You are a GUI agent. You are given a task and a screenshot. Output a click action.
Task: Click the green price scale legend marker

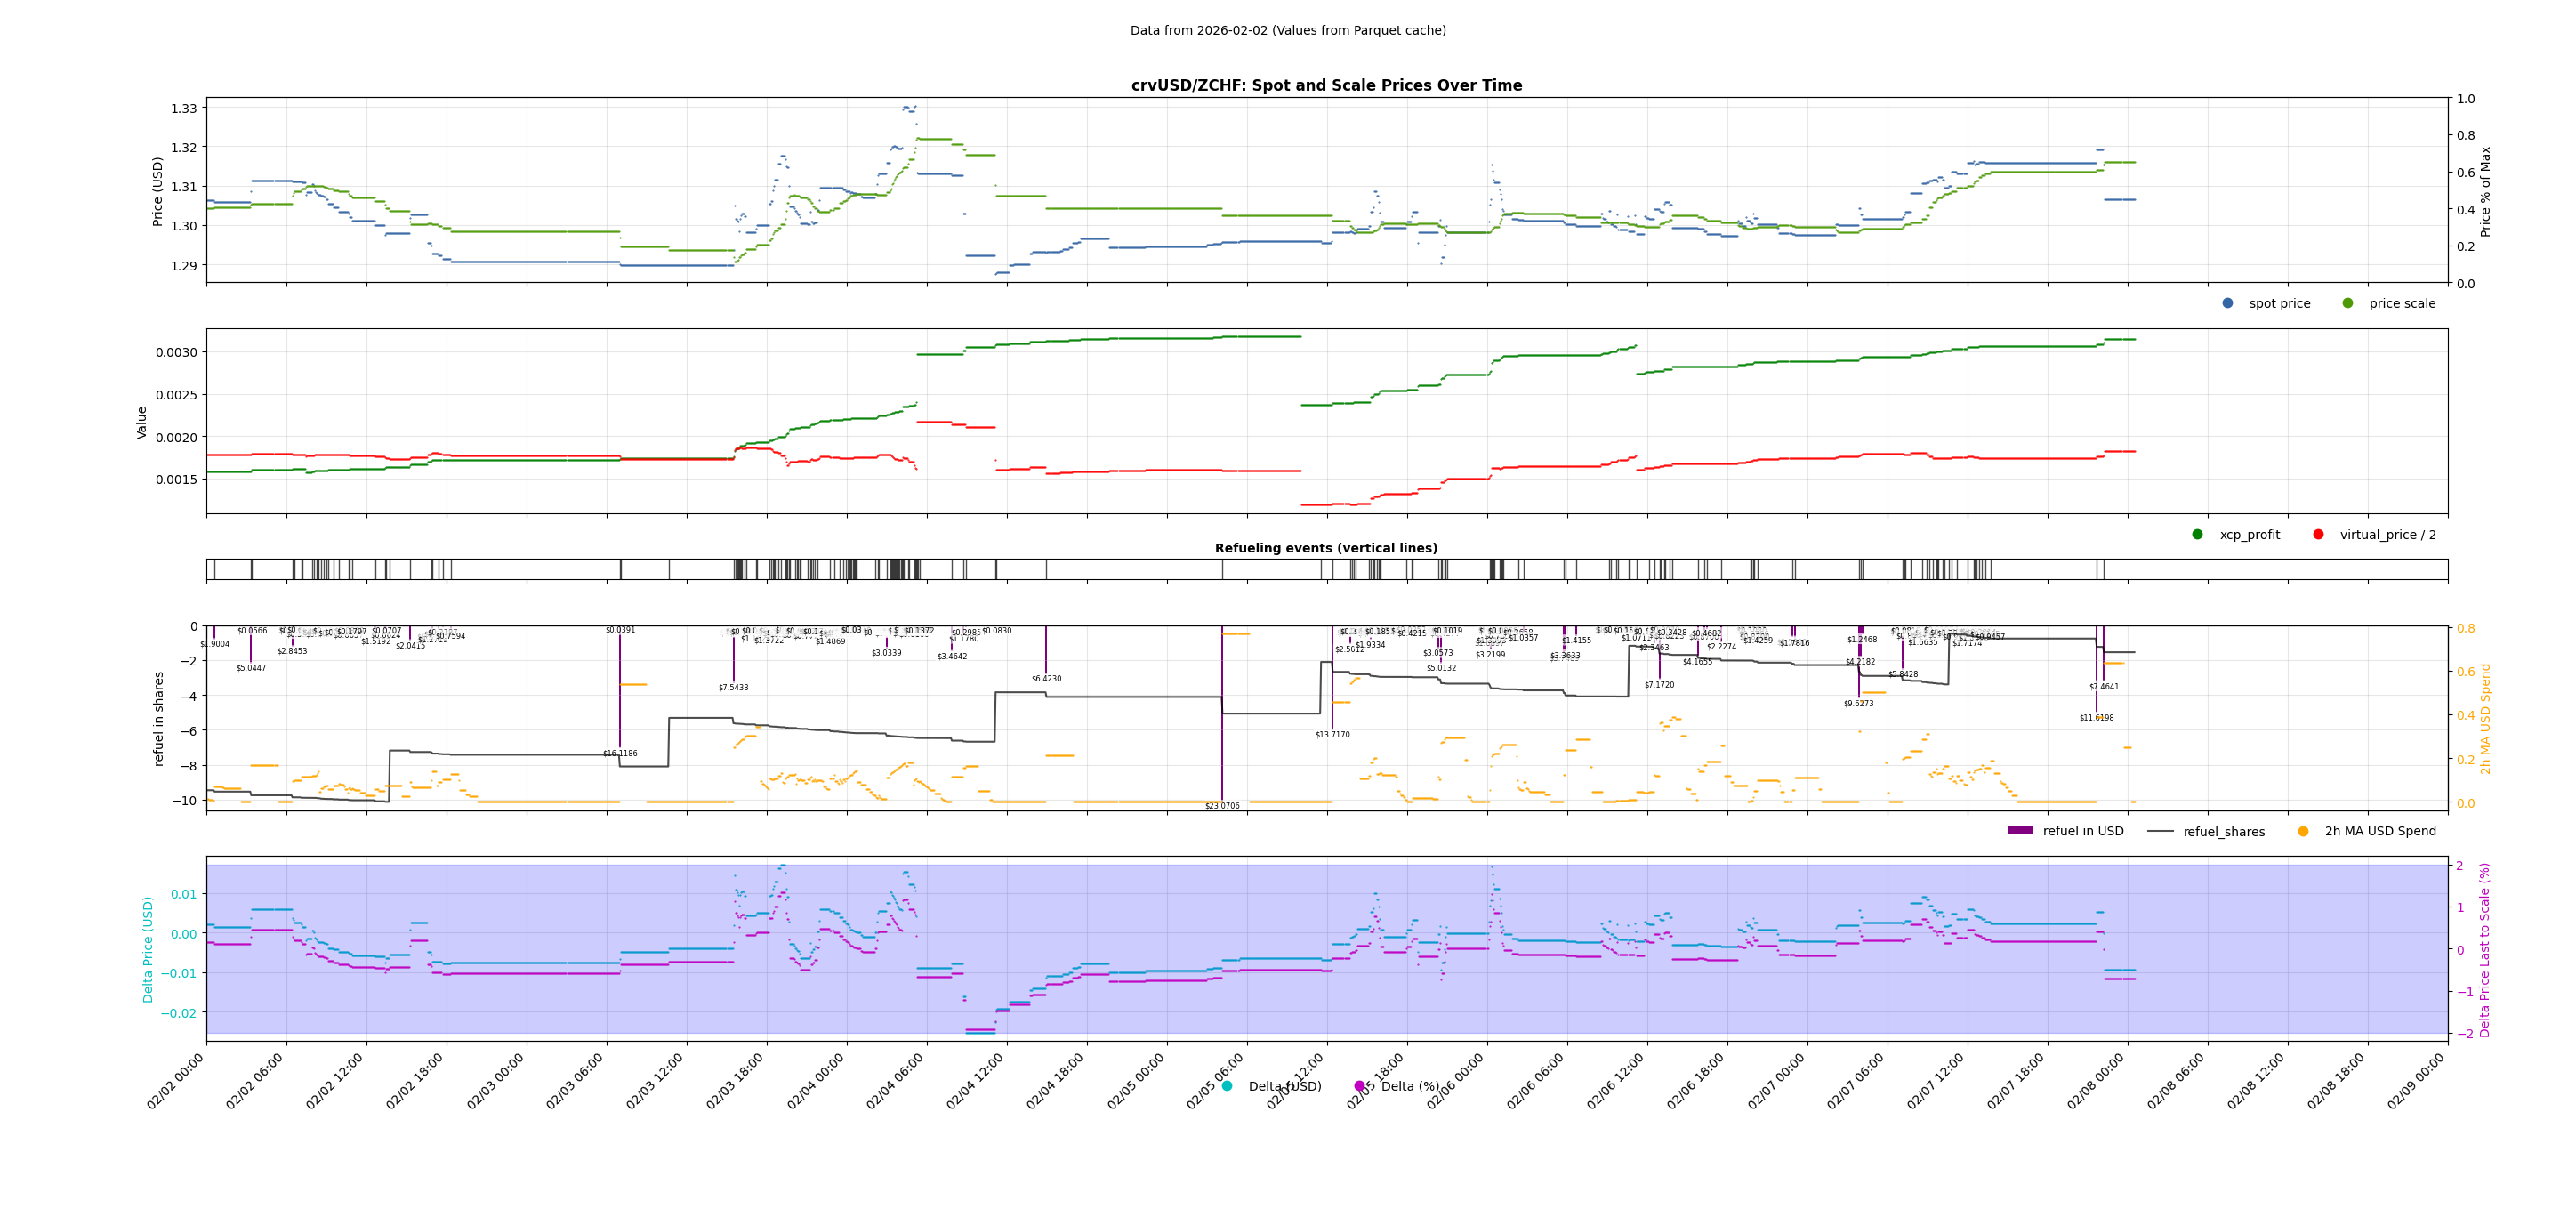pos(2347,303)
